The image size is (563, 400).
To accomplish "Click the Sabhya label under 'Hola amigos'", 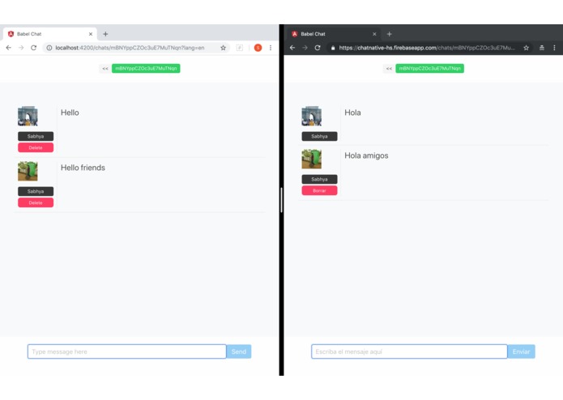I will [319, 179].
